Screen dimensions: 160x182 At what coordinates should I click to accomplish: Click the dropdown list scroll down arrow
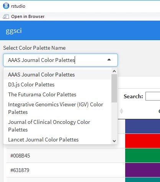[114, 141]
